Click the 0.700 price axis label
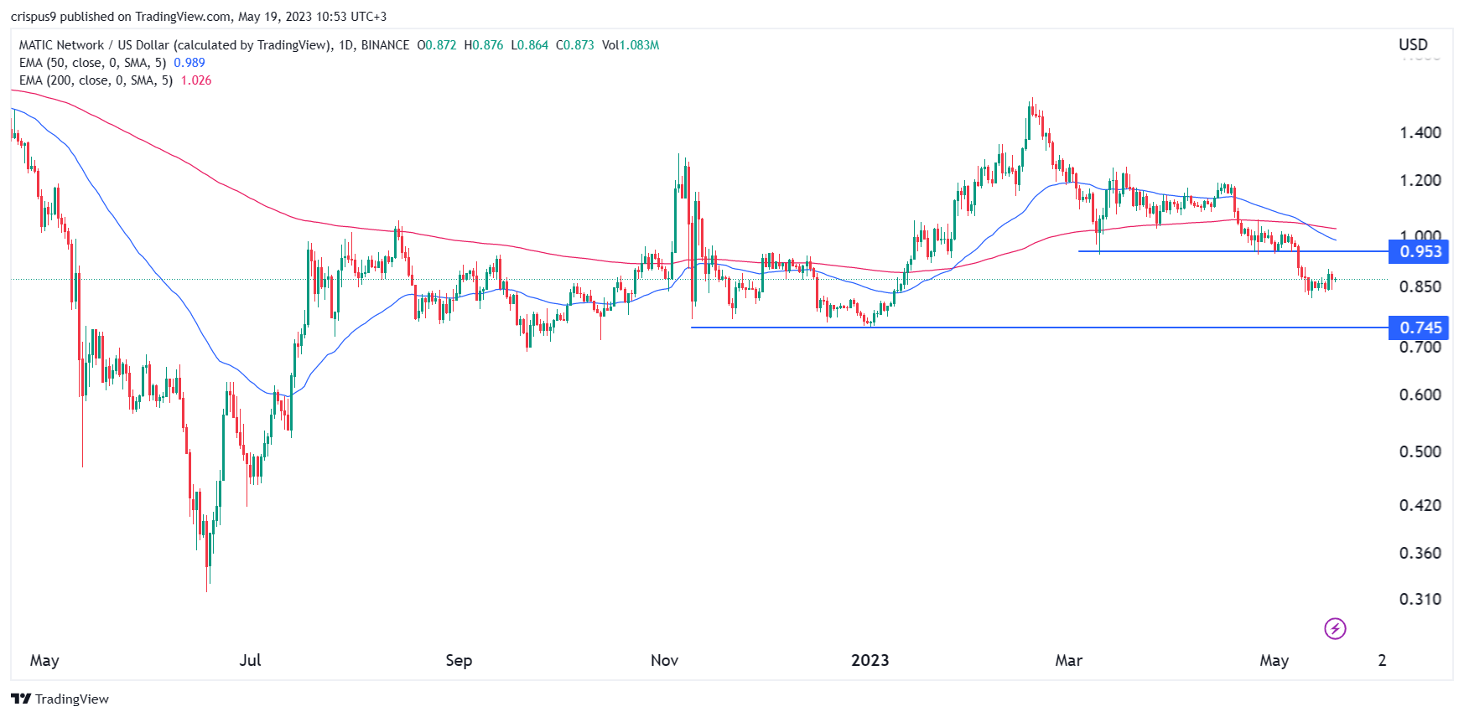This screenshot has width=1464, height=717. pos(1420,347)
